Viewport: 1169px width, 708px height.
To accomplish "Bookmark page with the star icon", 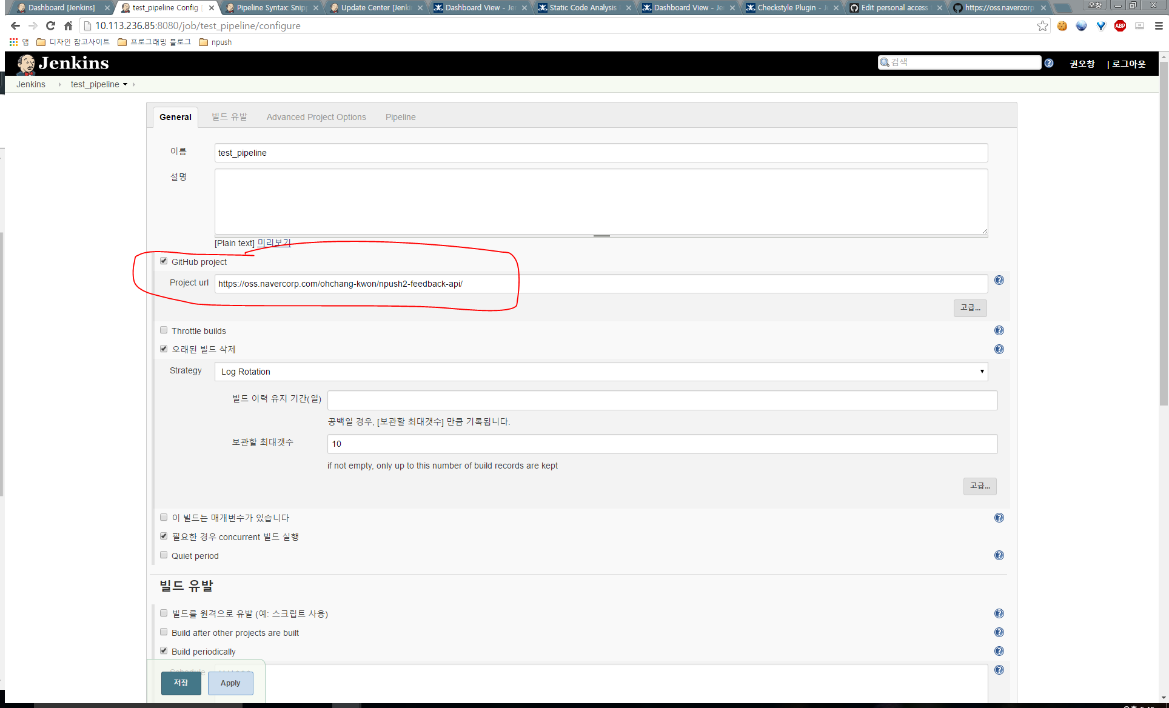I will [x=1042, y=25].
